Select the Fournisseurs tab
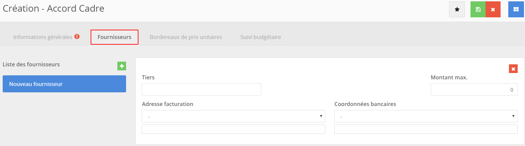This screenshot has height=146, width=525. 114,37
